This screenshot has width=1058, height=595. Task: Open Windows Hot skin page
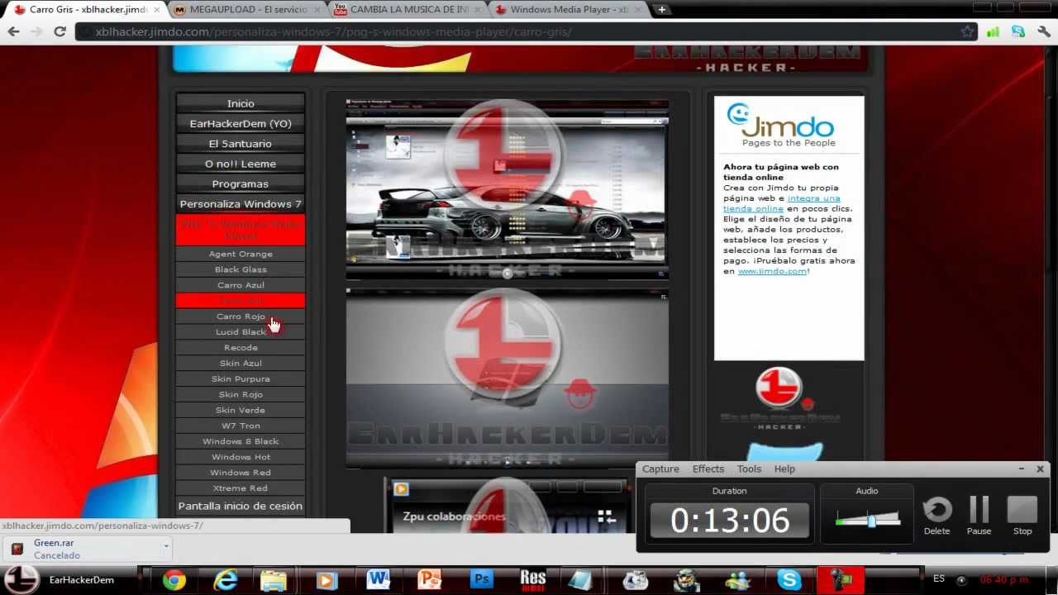point(241,457)
